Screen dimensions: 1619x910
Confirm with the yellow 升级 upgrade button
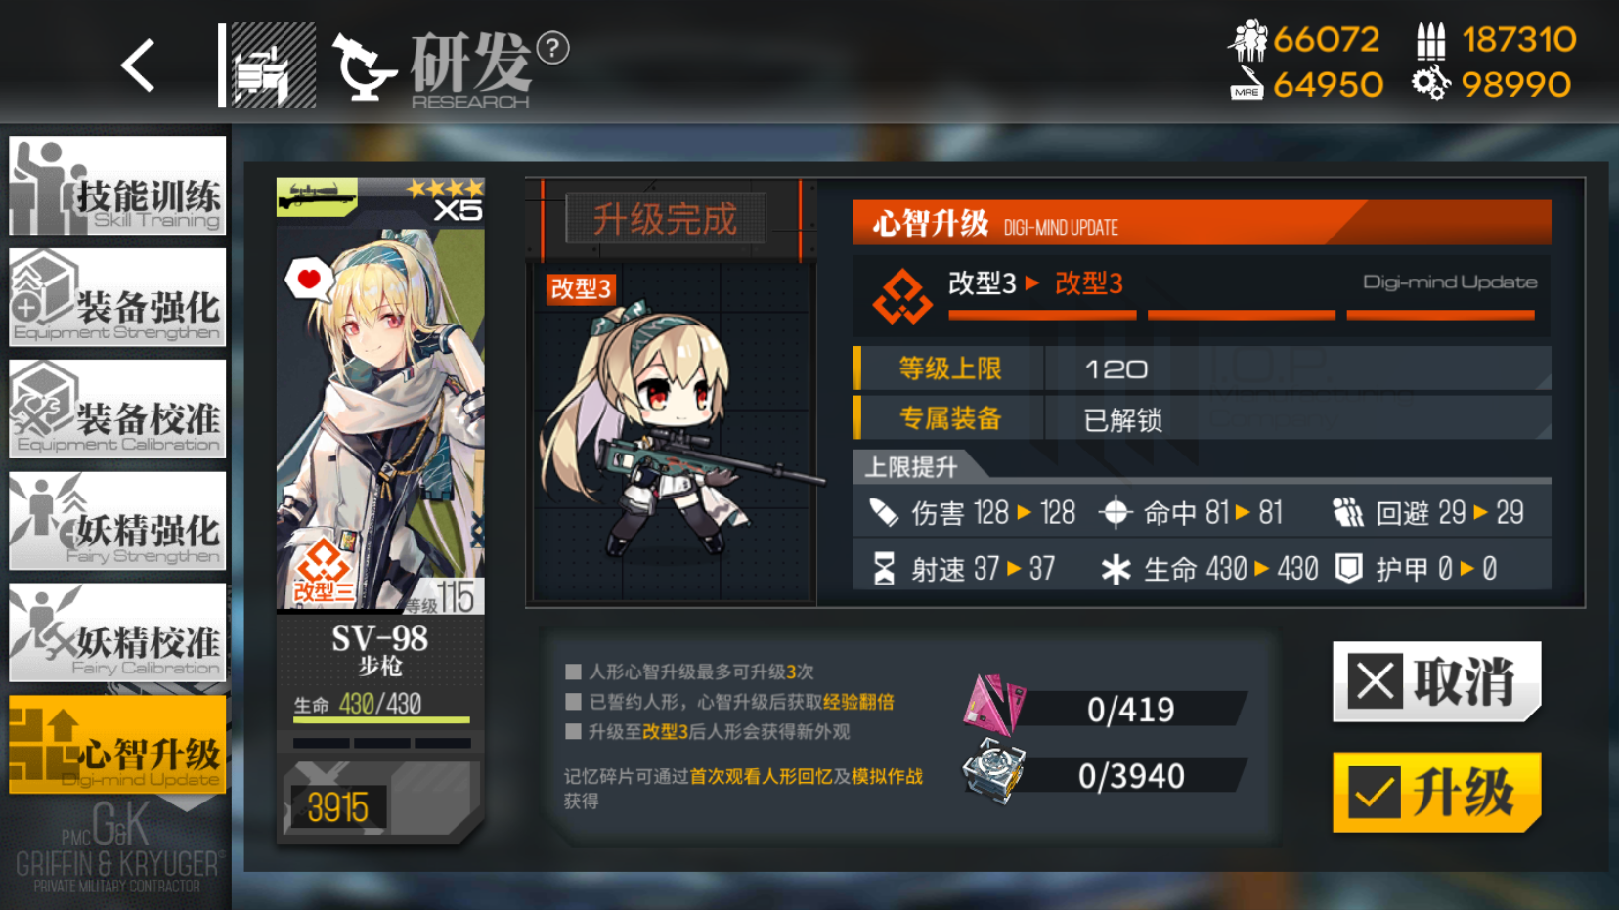click(1436, 792)
